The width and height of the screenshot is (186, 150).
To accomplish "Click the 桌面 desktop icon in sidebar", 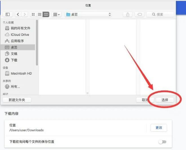I will pyautogui.click(x=7, y=47).
